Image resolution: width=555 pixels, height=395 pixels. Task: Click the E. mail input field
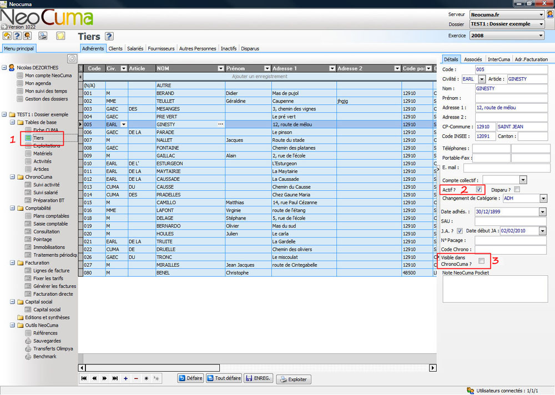point(506,168)
